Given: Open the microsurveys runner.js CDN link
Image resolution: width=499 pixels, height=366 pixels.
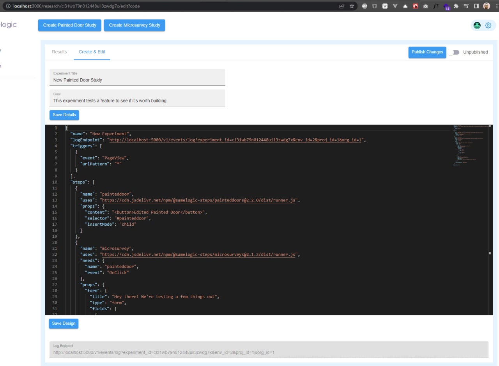Looking at the screenshot, I should pyautogui.click(x=198, y=255).
